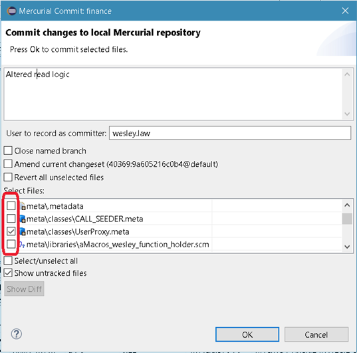Select the aMacros_wesley_function_holder.scm row
The image size is (357, 353).
(173, 245)
